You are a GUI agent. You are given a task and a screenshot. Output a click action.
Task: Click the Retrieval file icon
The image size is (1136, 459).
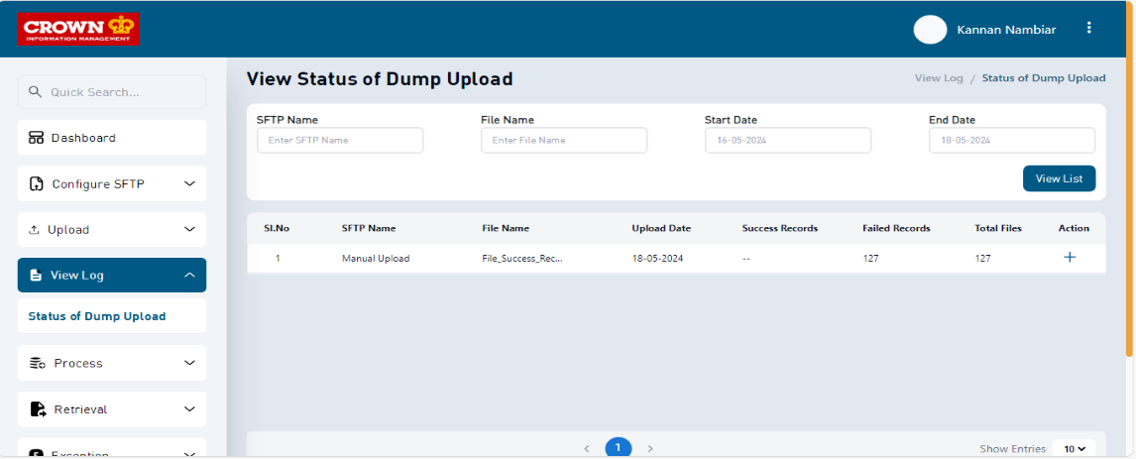click(38, 409)
